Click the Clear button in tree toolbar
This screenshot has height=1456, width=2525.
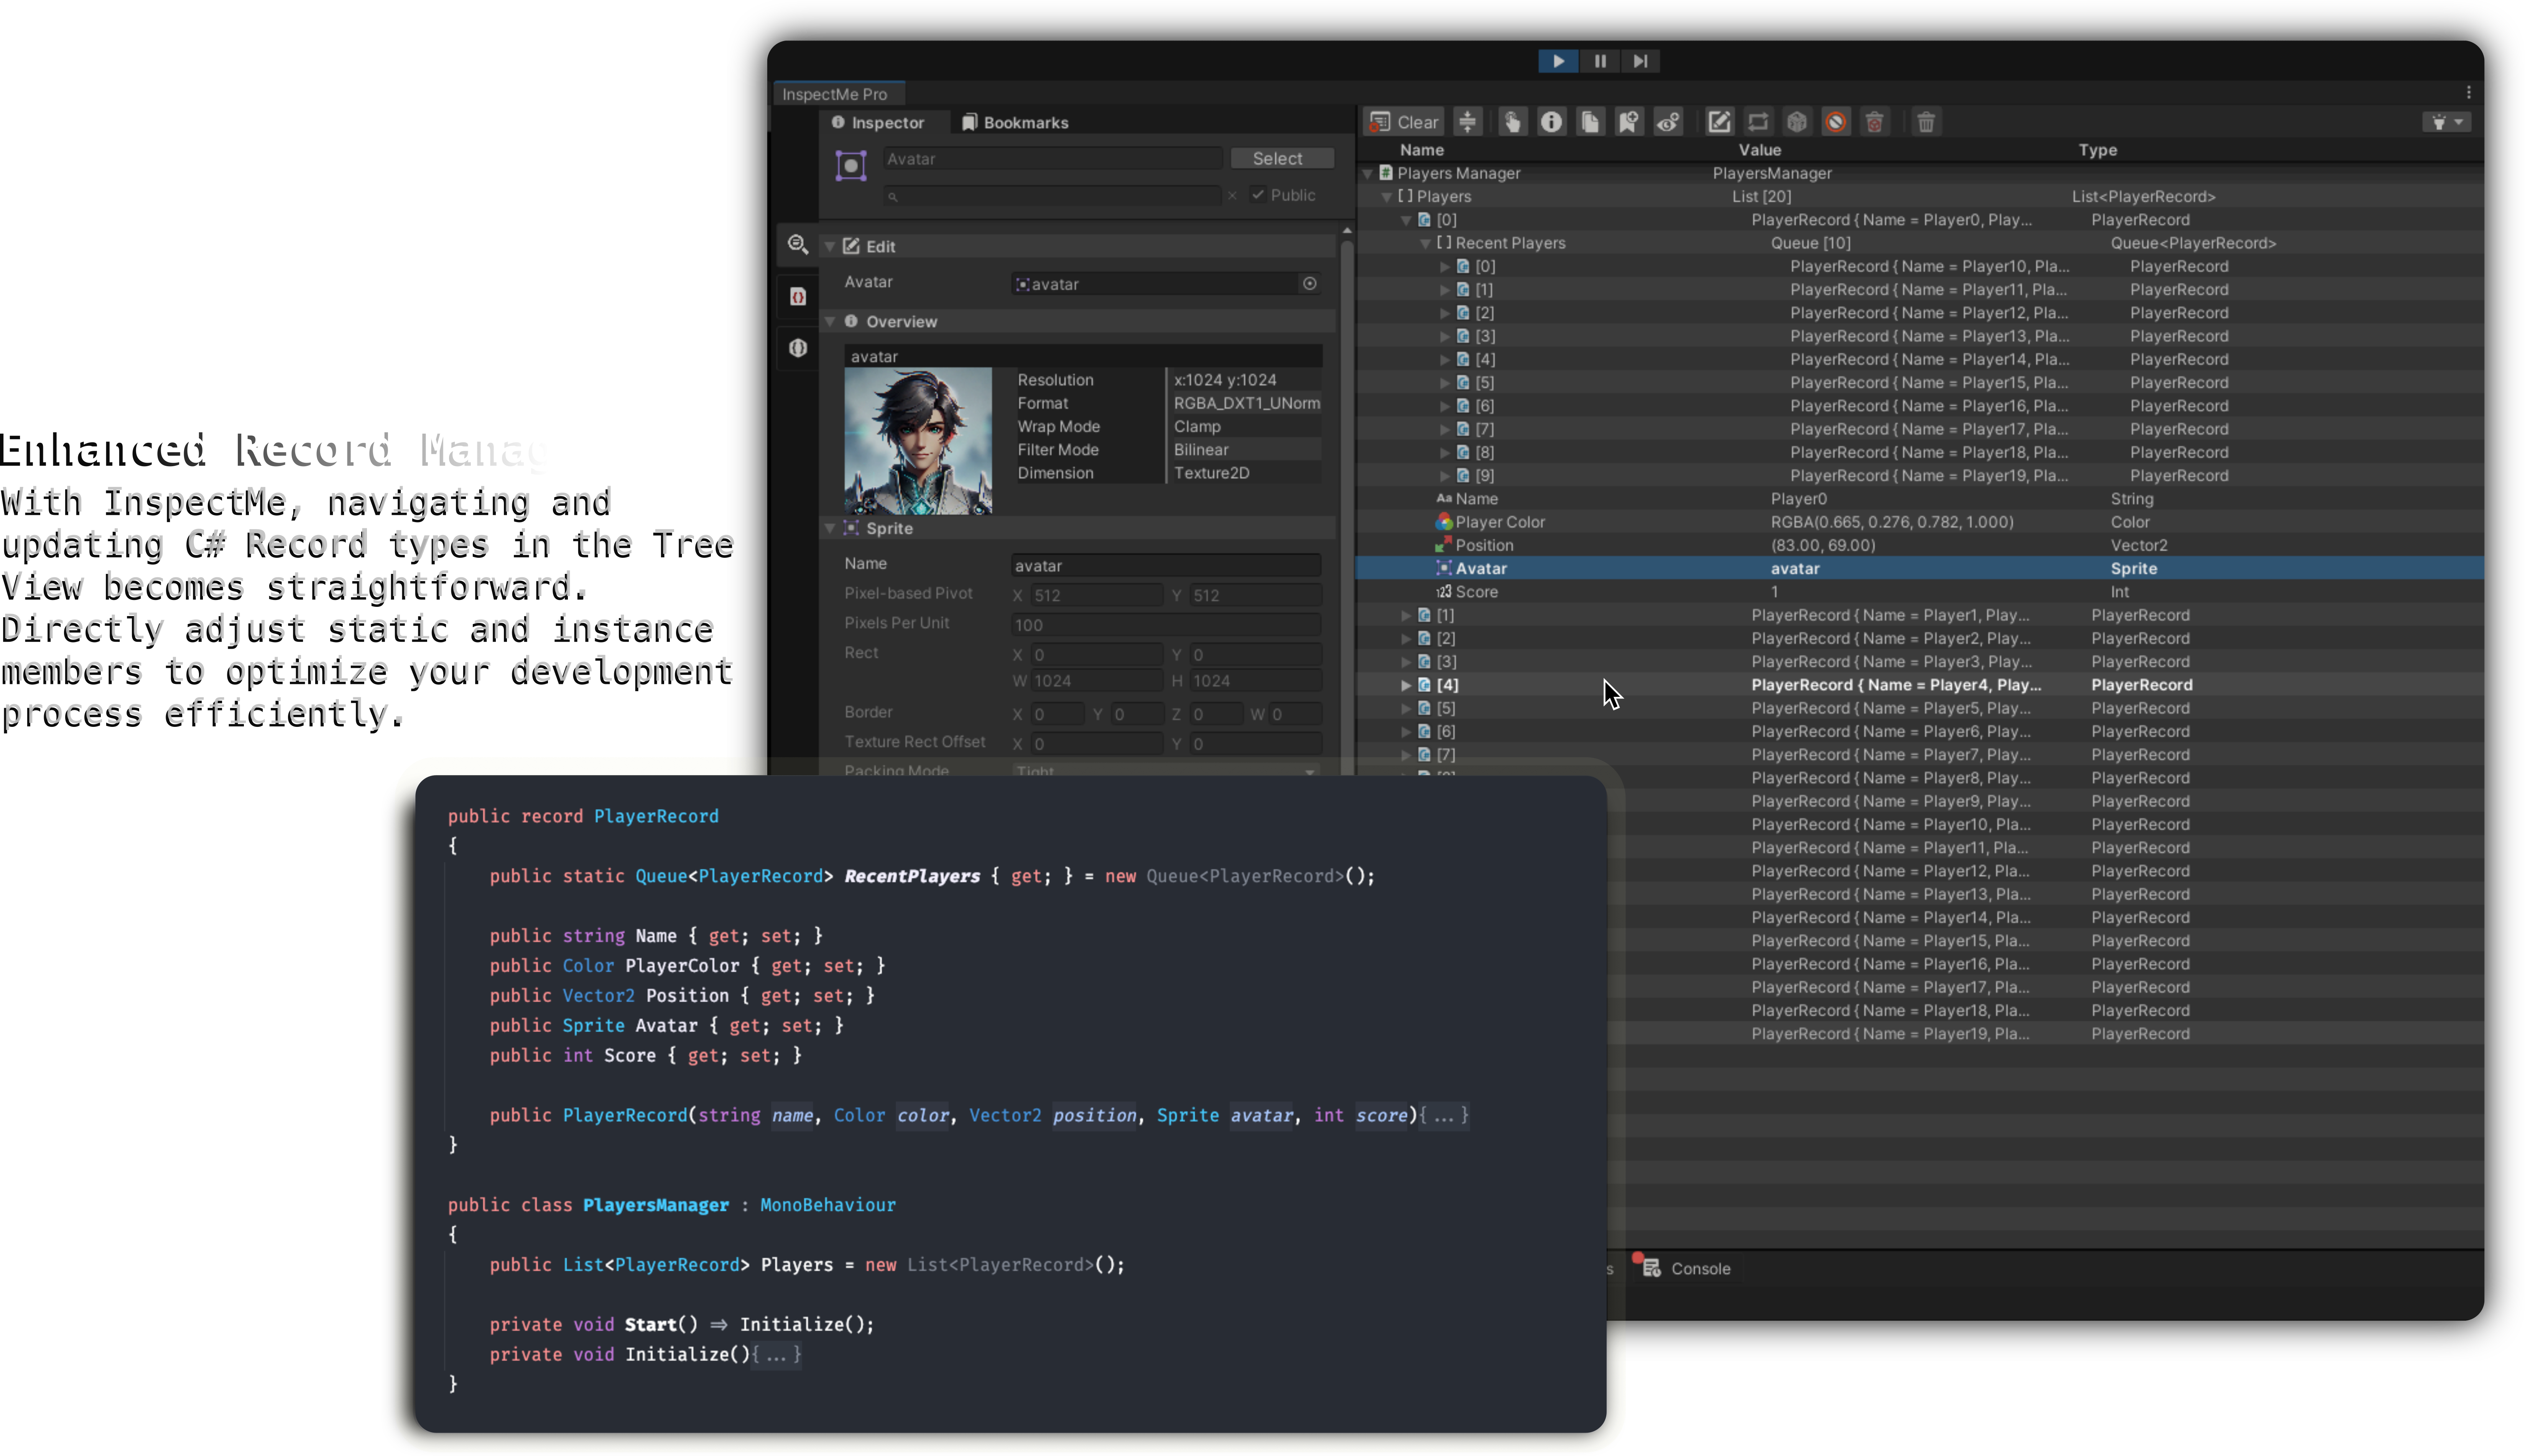tap(1404, 122)
